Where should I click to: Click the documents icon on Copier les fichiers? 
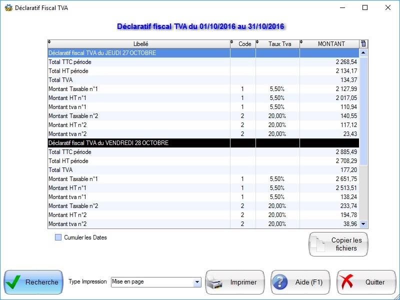318,244
